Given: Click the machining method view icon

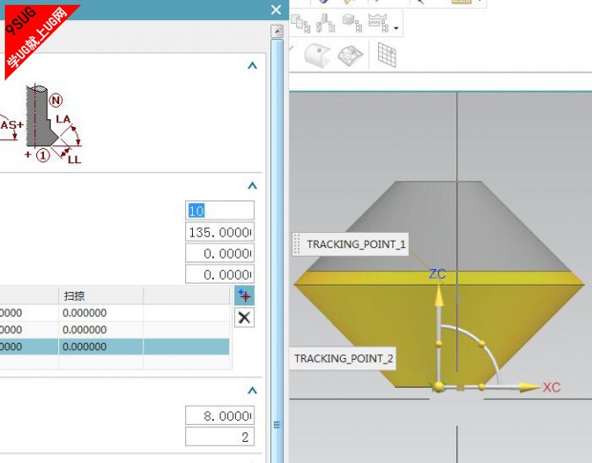Looking at the screenshot, I should click(379, 24).
